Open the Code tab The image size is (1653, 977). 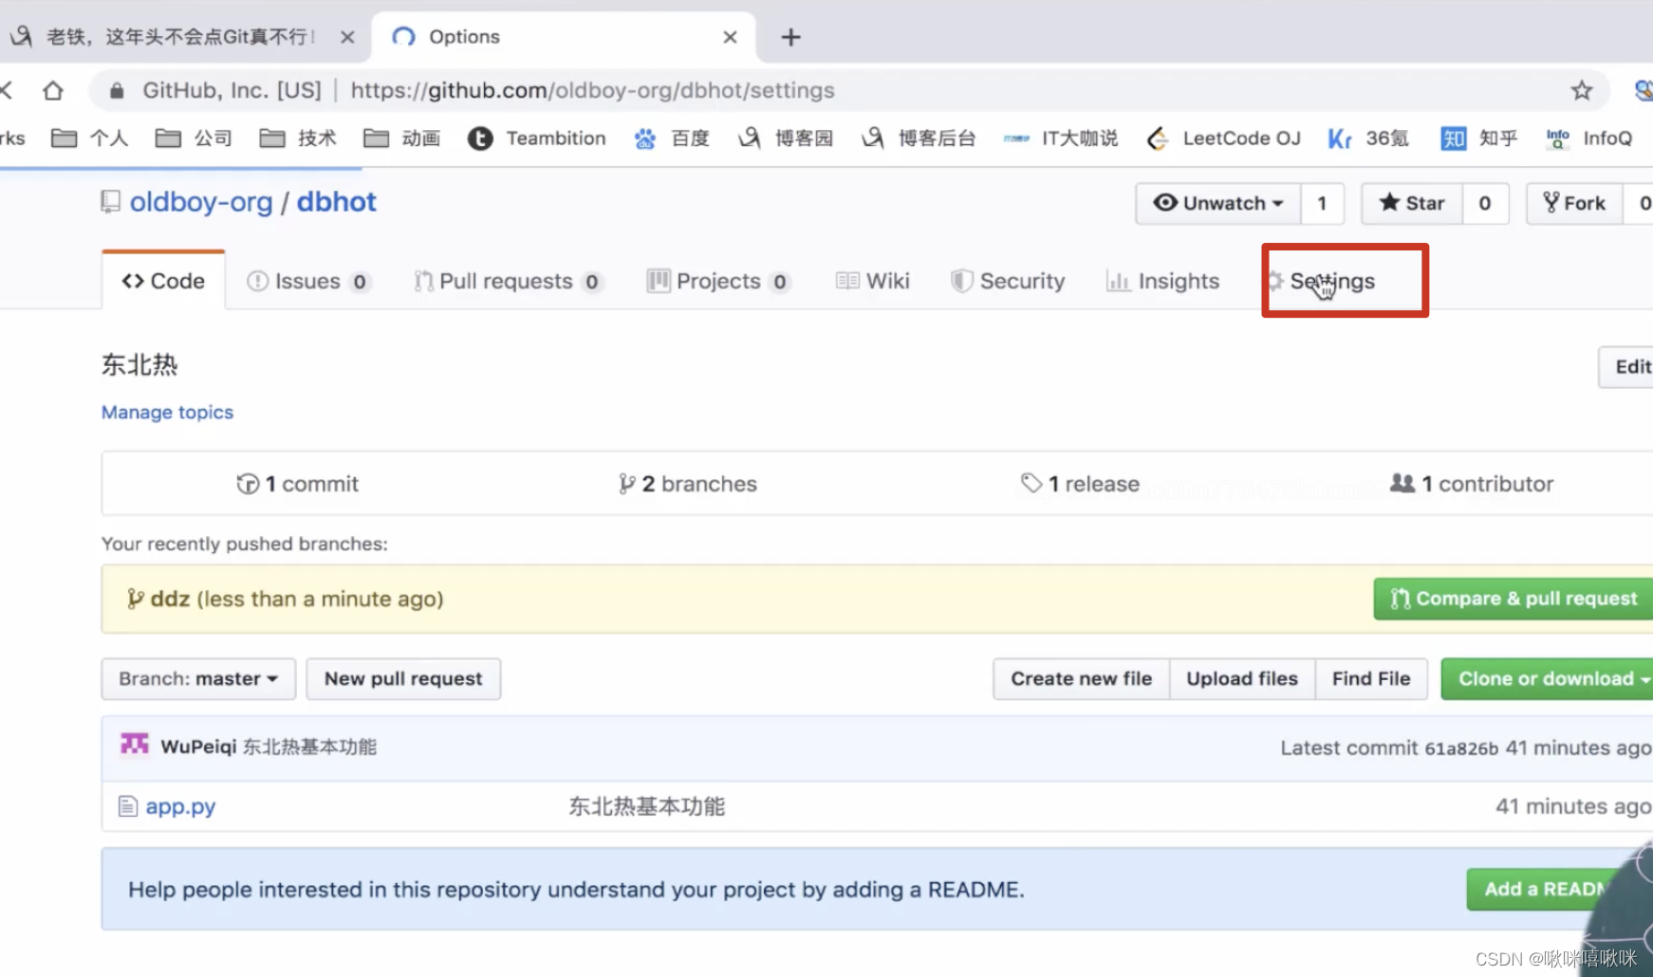point(163,281)
